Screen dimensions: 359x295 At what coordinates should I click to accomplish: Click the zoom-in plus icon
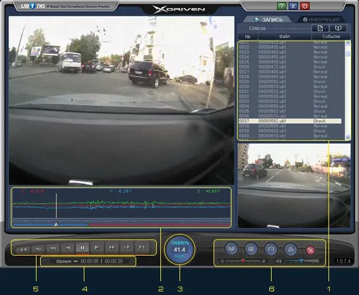[264, 261]
